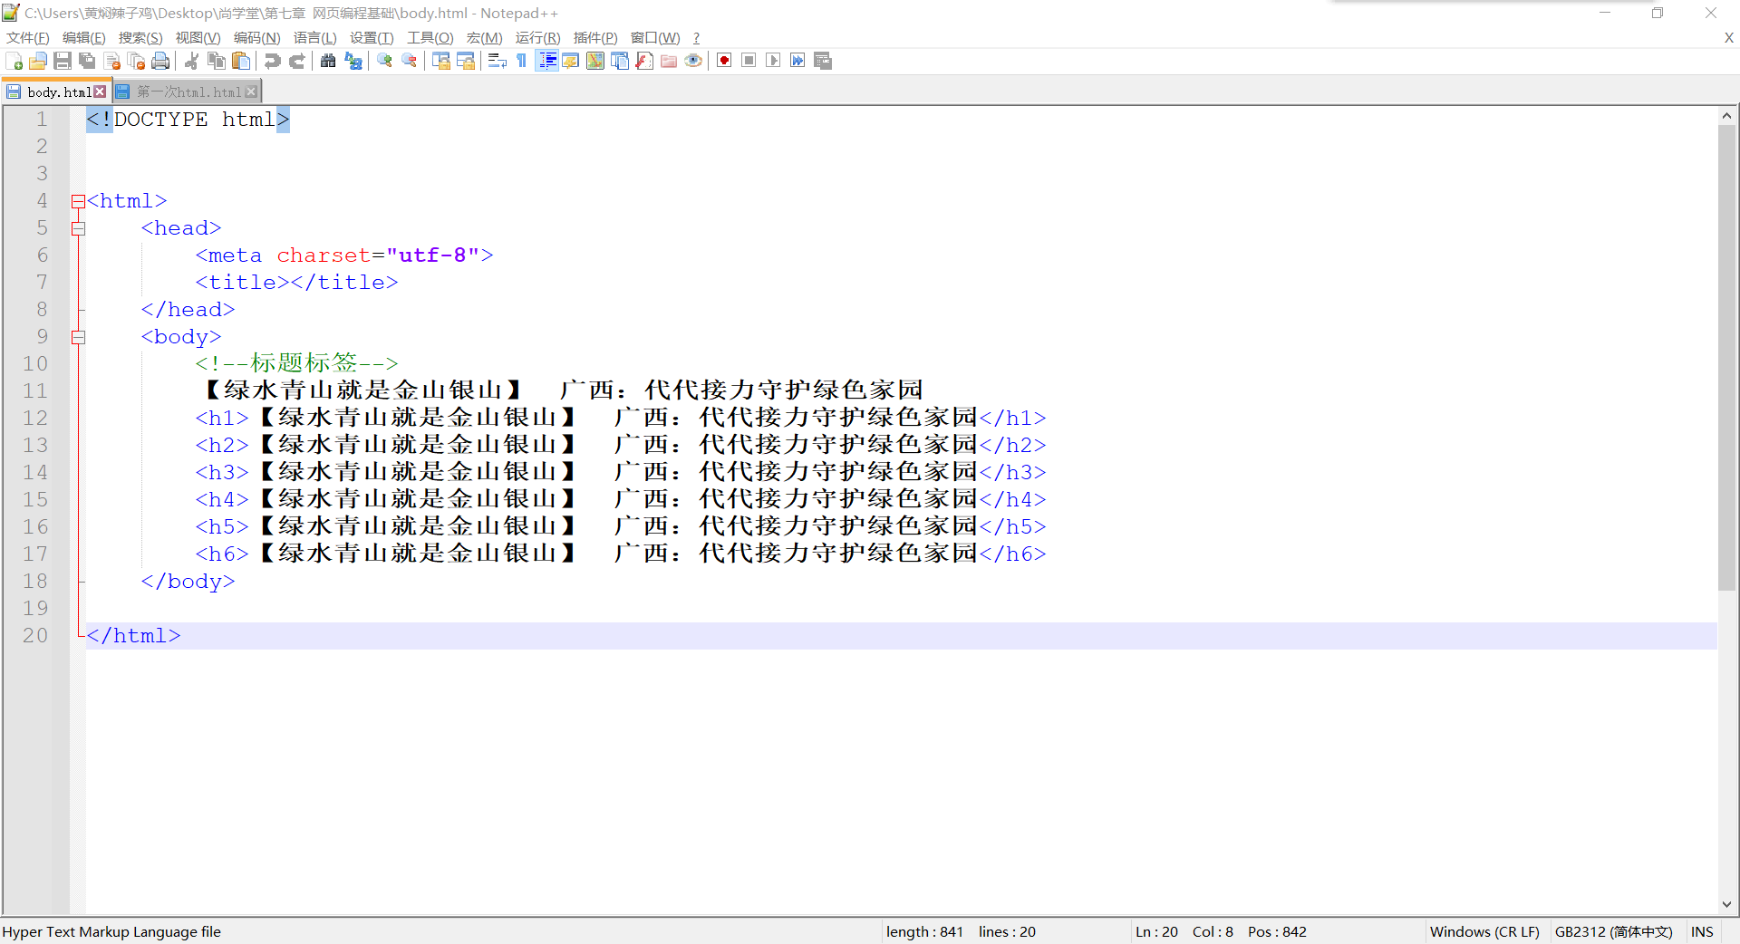Click the Cut scissors icon

tap(191, 61)
